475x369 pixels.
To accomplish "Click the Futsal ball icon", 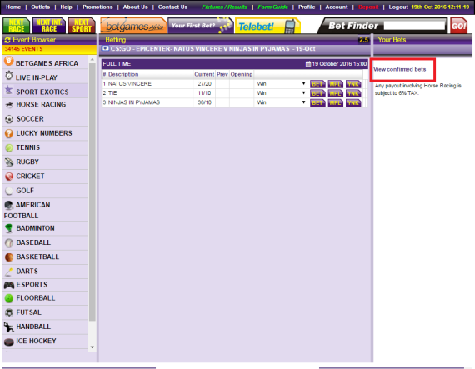I will click(9, 312).
